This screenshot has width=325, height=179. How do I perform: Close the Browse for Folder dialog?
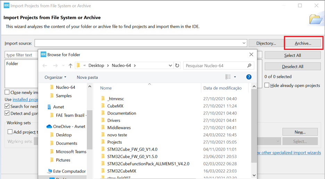(x=251, y=54)
